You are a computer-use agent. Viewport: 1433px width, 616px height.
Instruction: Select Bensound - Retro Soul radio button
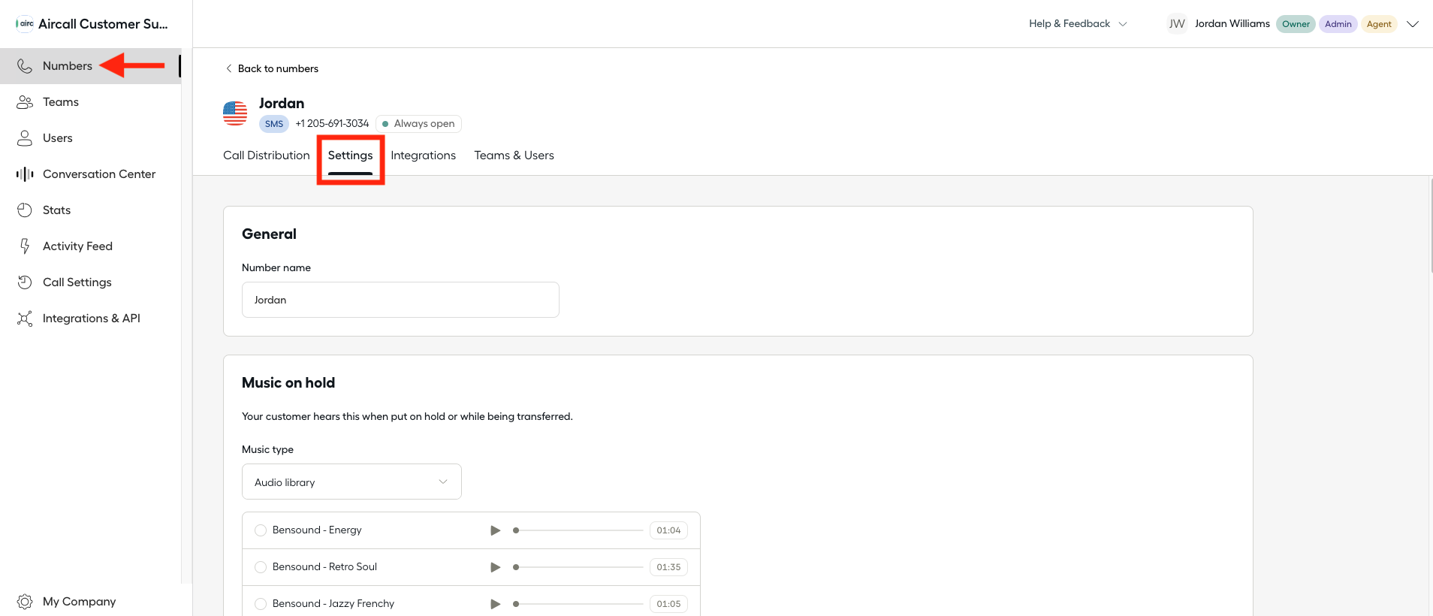click(261, 567)
